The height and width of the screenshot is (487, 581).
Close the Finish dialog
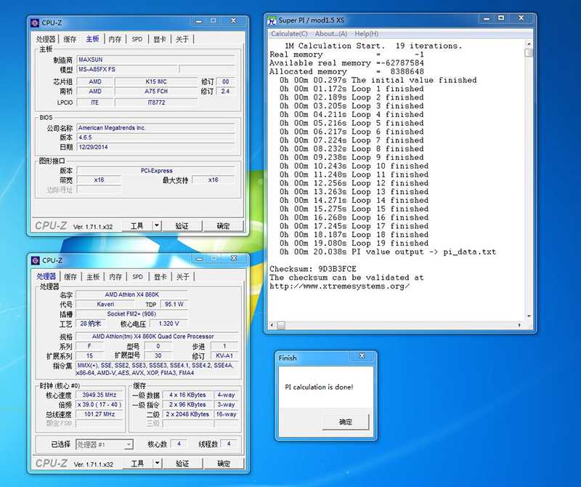click(x=362, y=355)
